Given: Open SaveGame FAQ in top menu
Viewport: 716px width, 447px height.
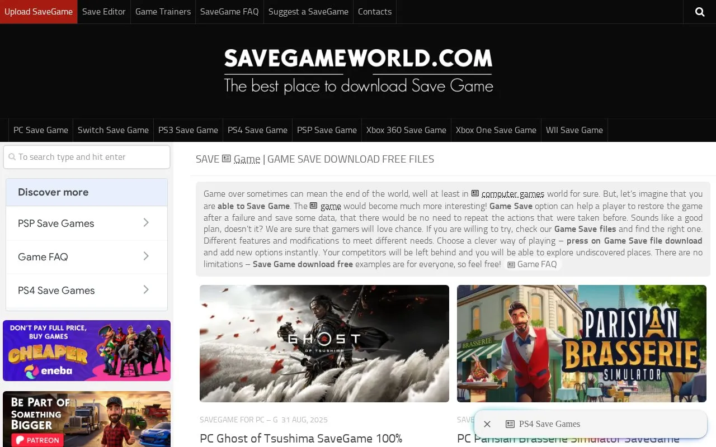Looking at the screenshot, I should click(229, 12).
